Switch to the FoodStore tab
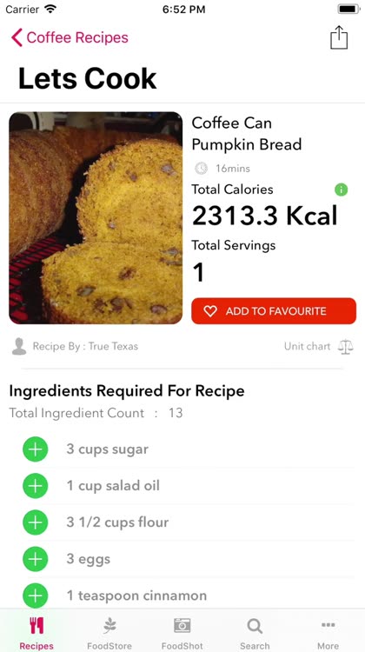365x652 pixels. (109, 633)
